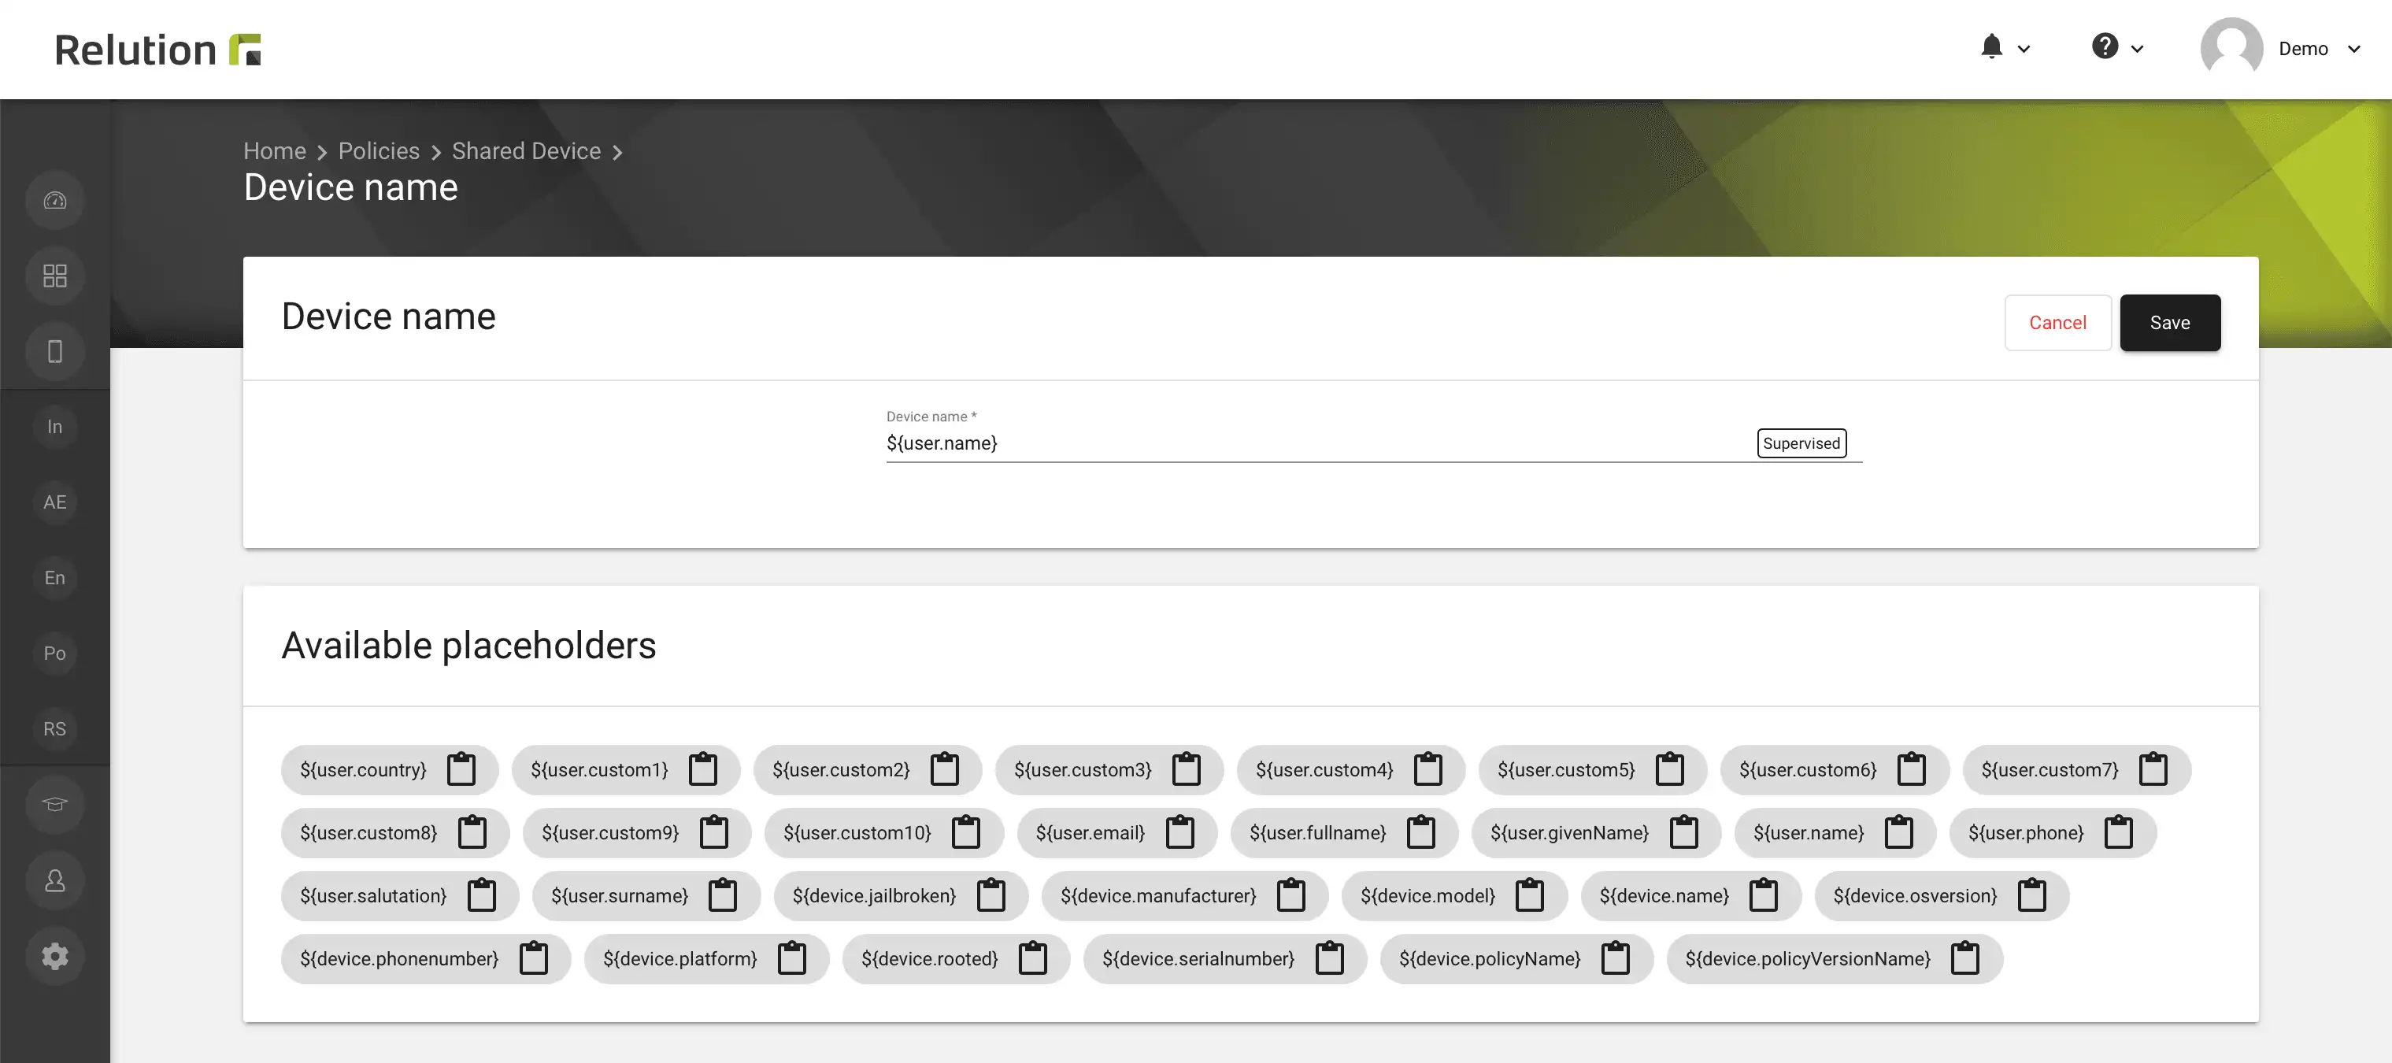The image size is (2392, 1063).
Task: Copy ${user.custom10} placeholder to clipboard
Action: pos(966,833)
